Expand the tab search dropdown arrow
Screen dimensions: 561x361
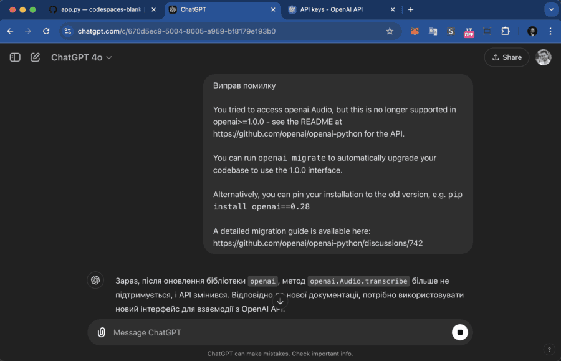(x=551, y=9)
